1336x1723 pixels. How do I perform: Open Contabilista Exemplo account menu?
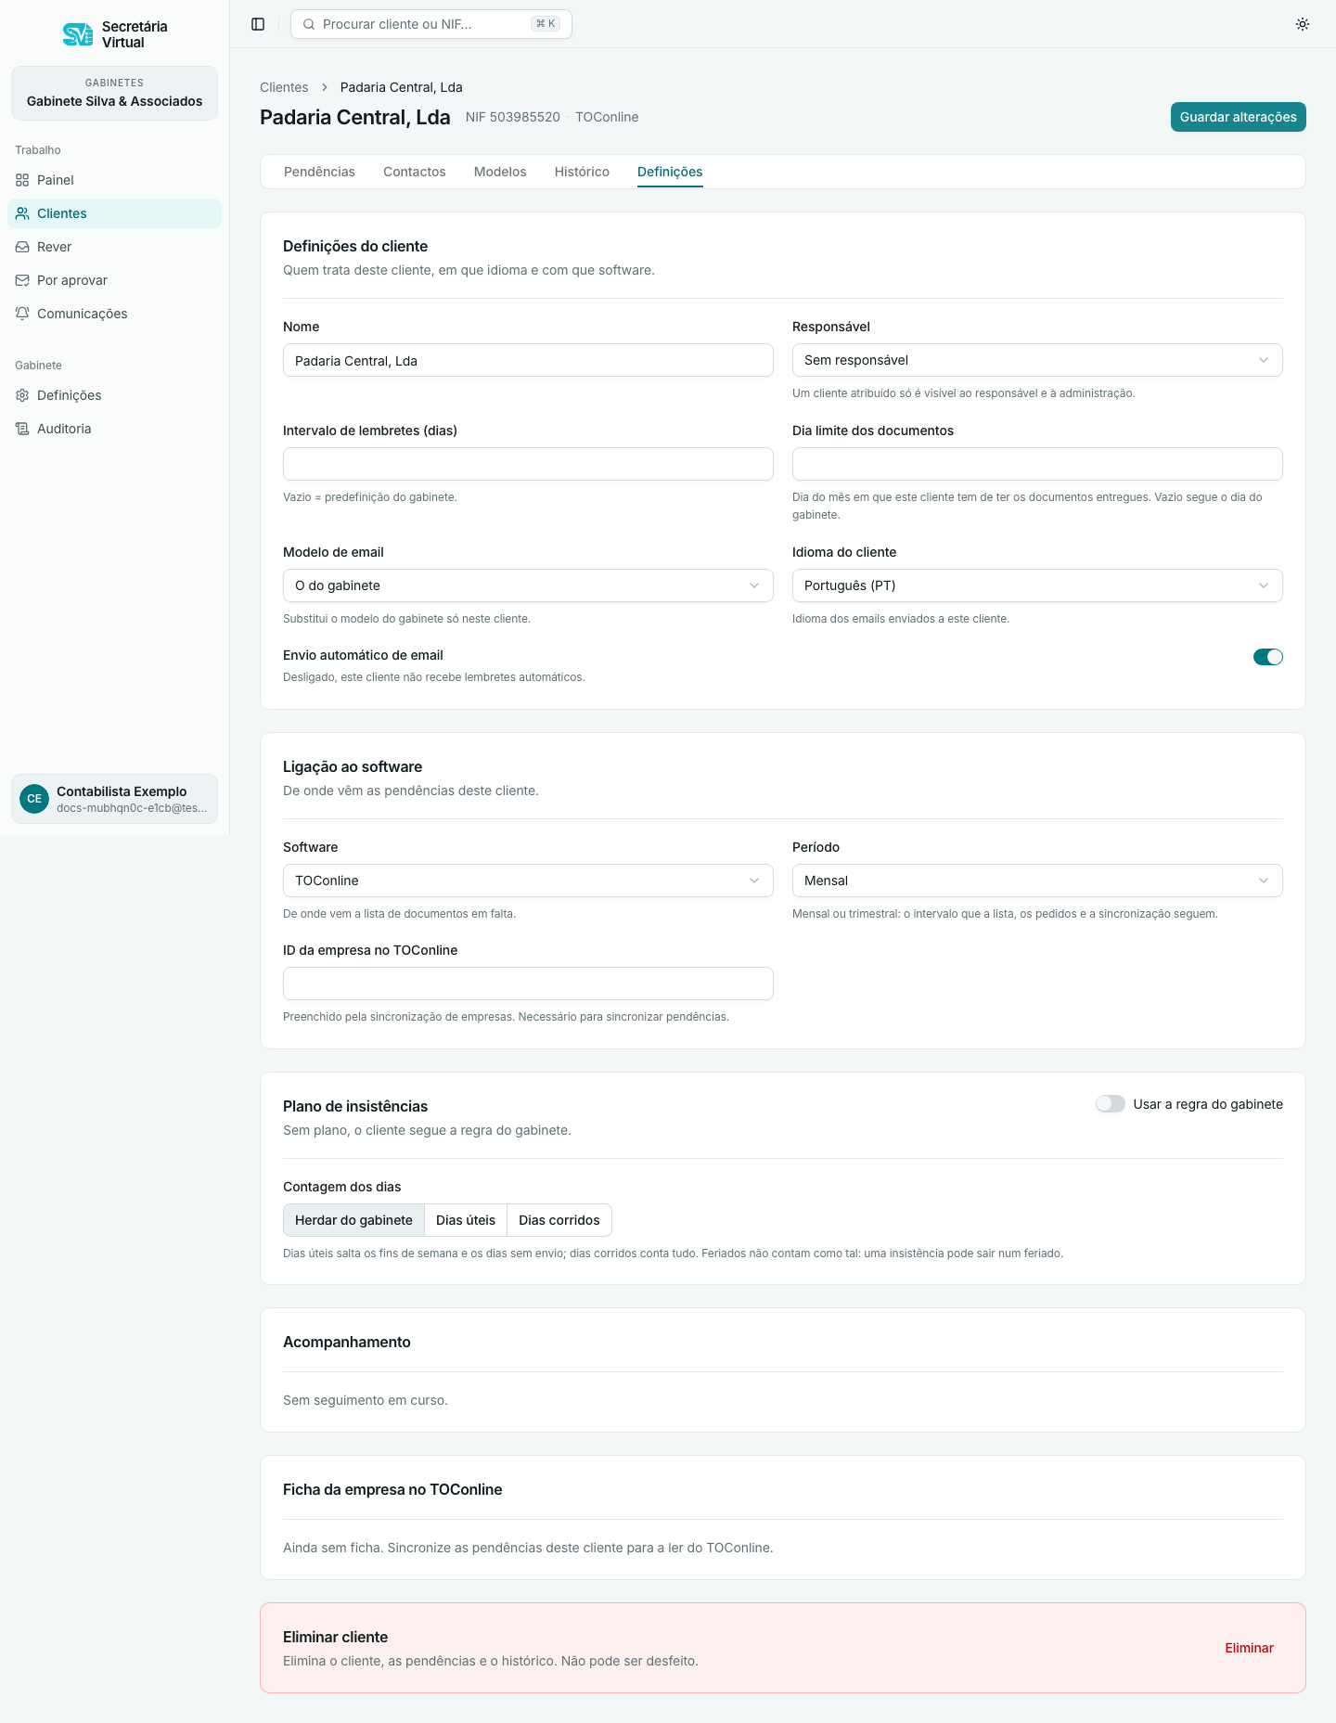[x=114, y=799]
